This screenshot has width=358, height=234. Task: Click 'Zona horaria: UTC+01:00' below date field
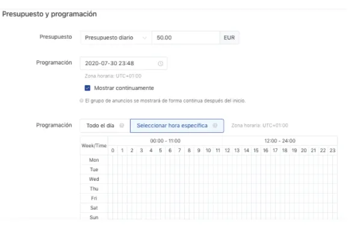pos(113,76)
